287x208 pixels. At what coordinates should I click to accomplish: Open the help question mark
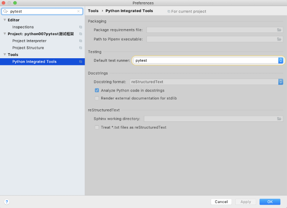tap(7, 202)
